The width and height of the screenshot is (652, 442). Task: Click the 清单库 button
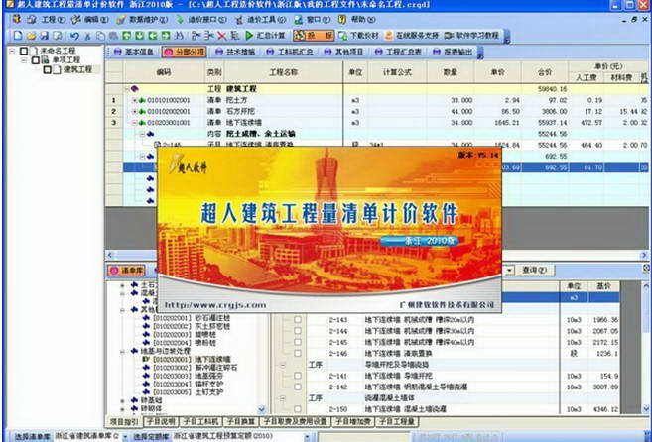tap(127, 271)
